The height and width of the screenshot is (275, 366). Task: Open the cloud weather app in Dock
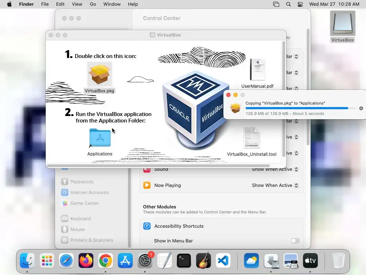251,260
